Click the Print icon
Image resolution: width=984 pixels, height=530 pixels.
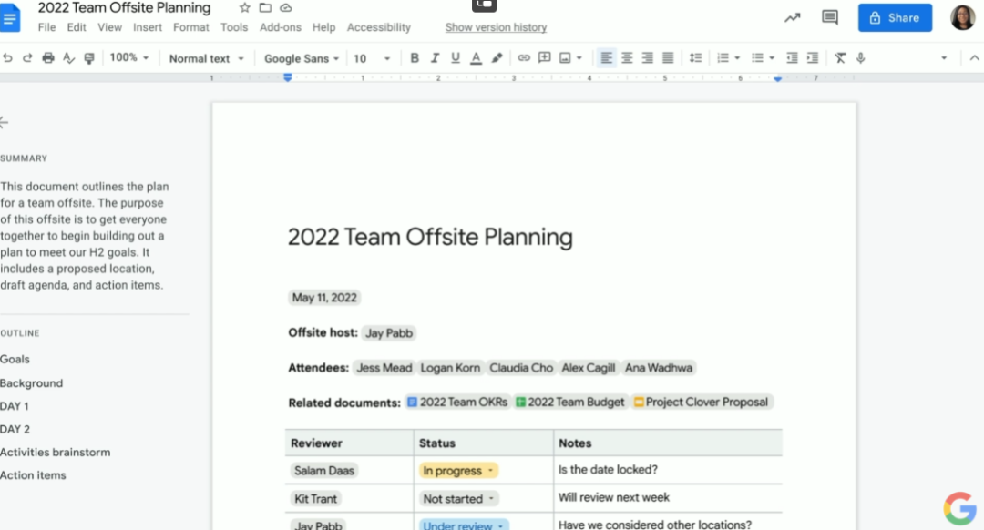coord(48,58)
